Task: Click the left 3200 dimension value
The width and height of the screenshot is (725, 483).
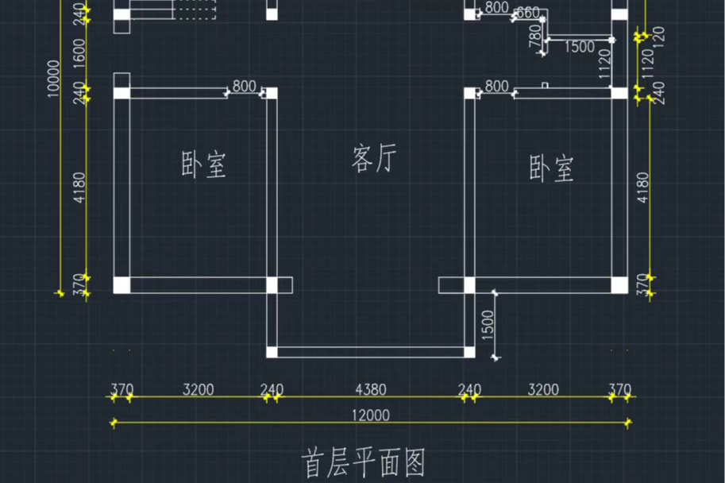Action: [198, 390]
